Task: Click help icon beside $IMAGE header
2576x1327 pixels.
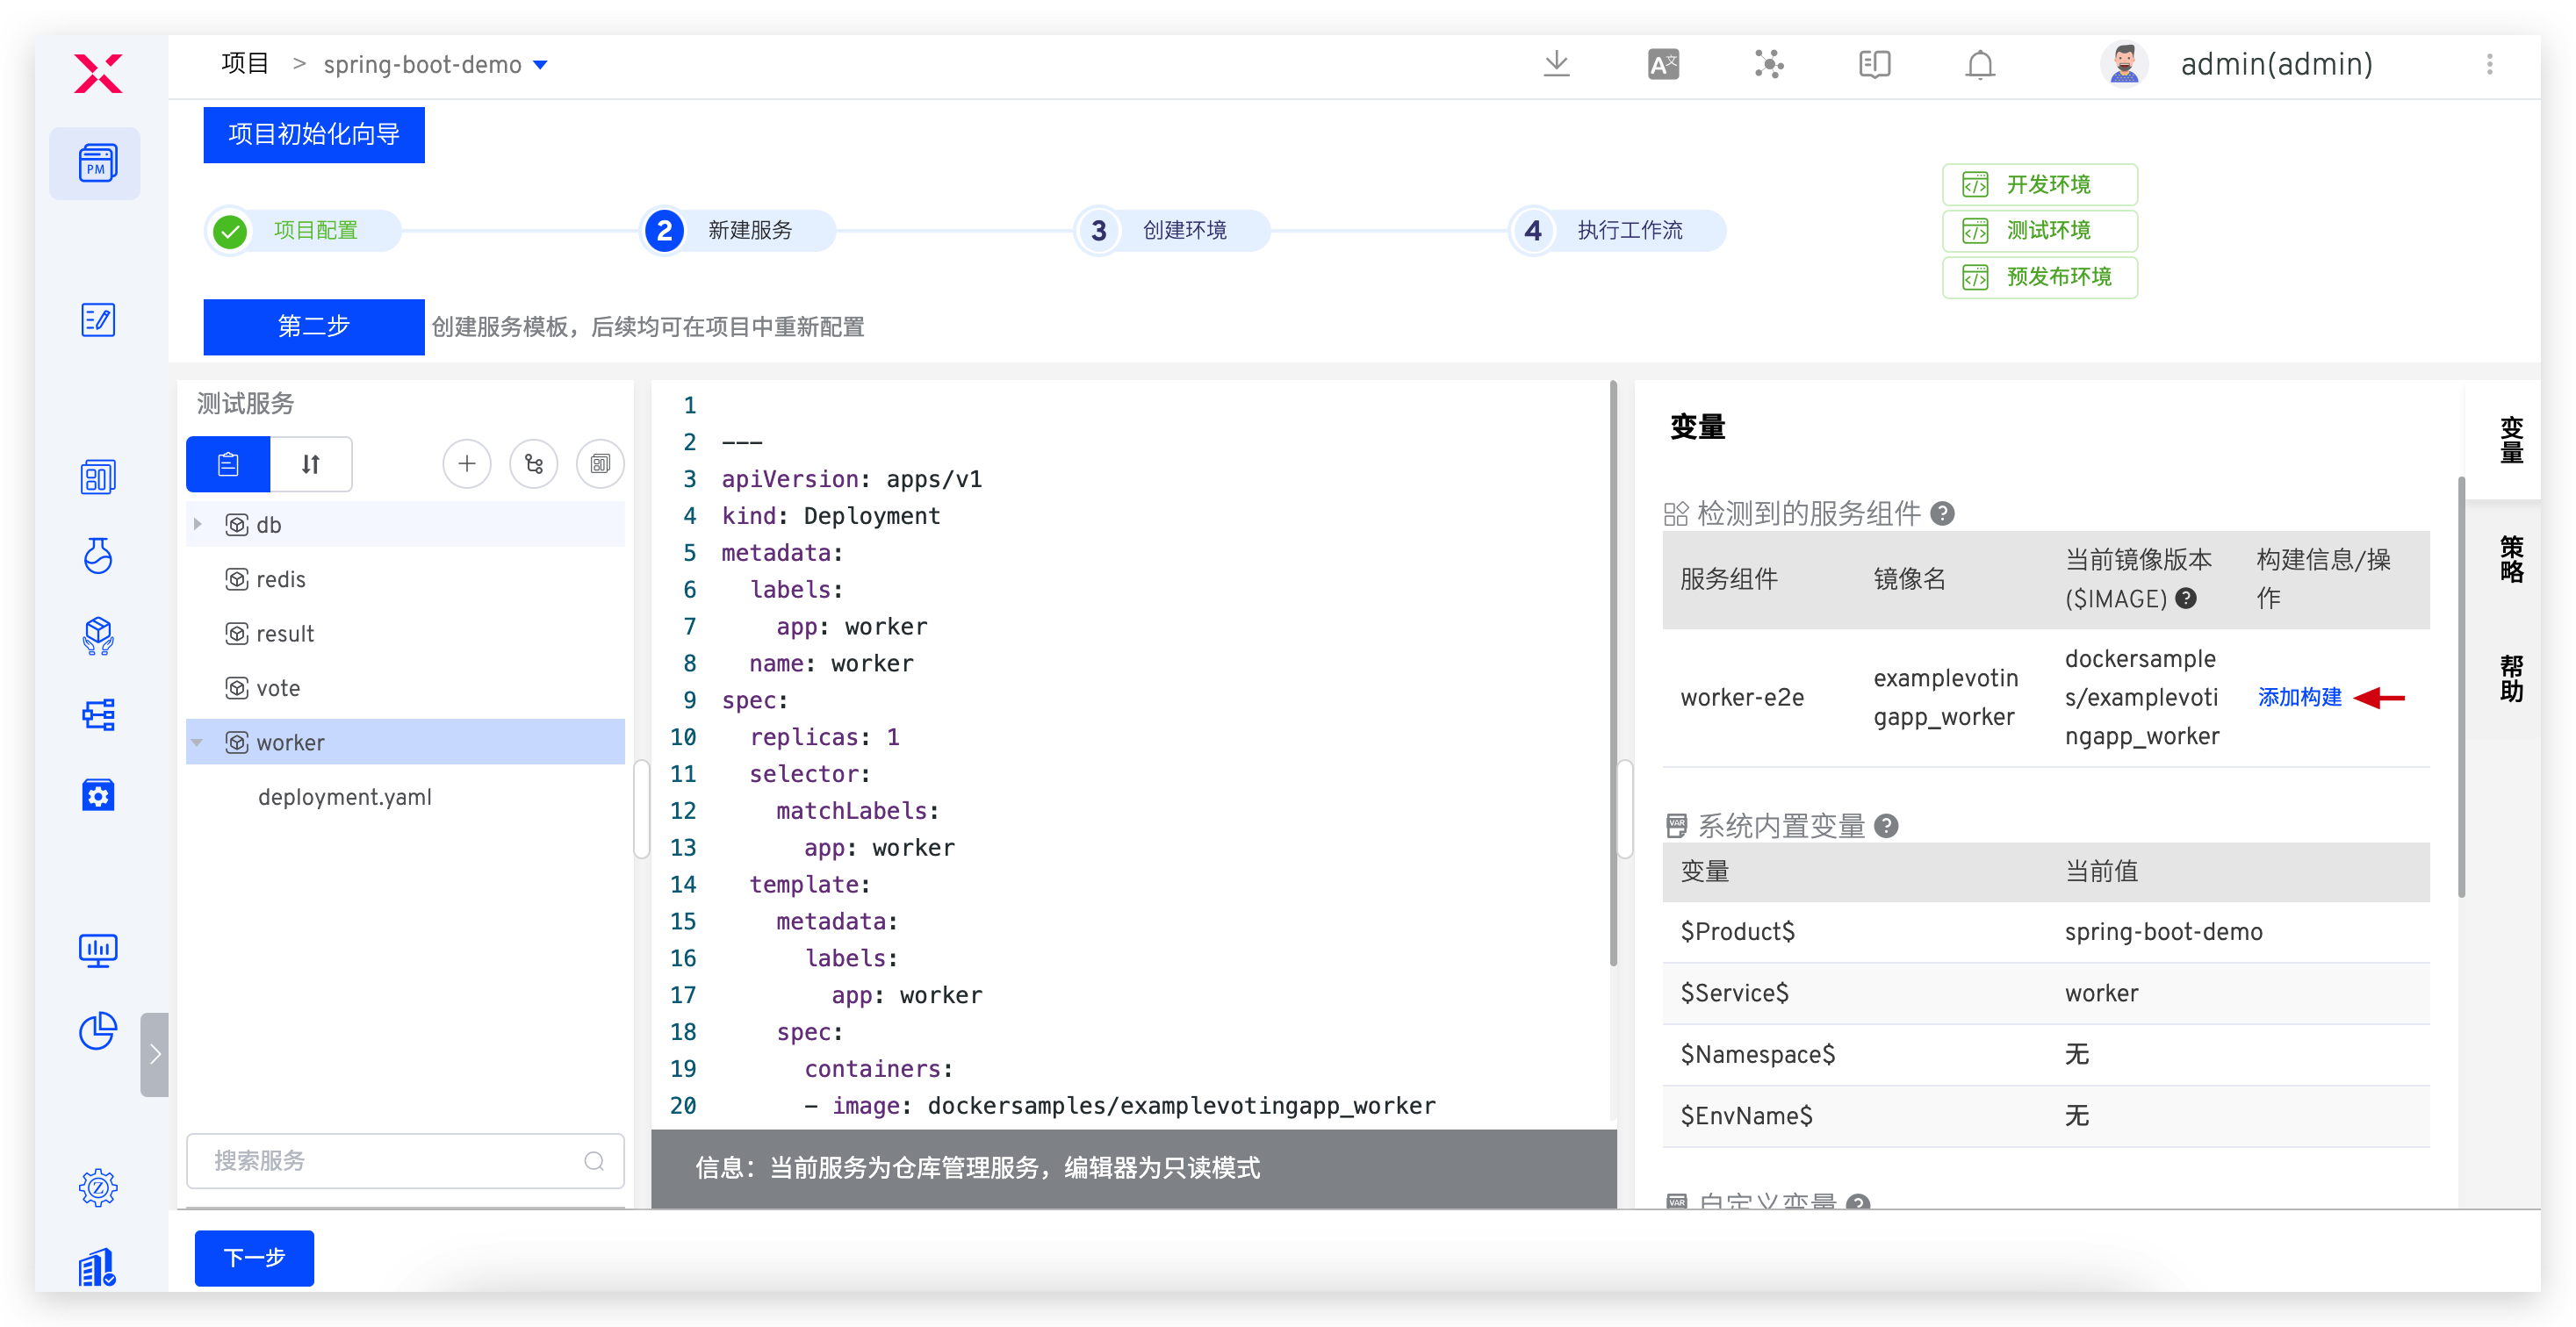Action: pyautogui.click(x=2186, y=599)
